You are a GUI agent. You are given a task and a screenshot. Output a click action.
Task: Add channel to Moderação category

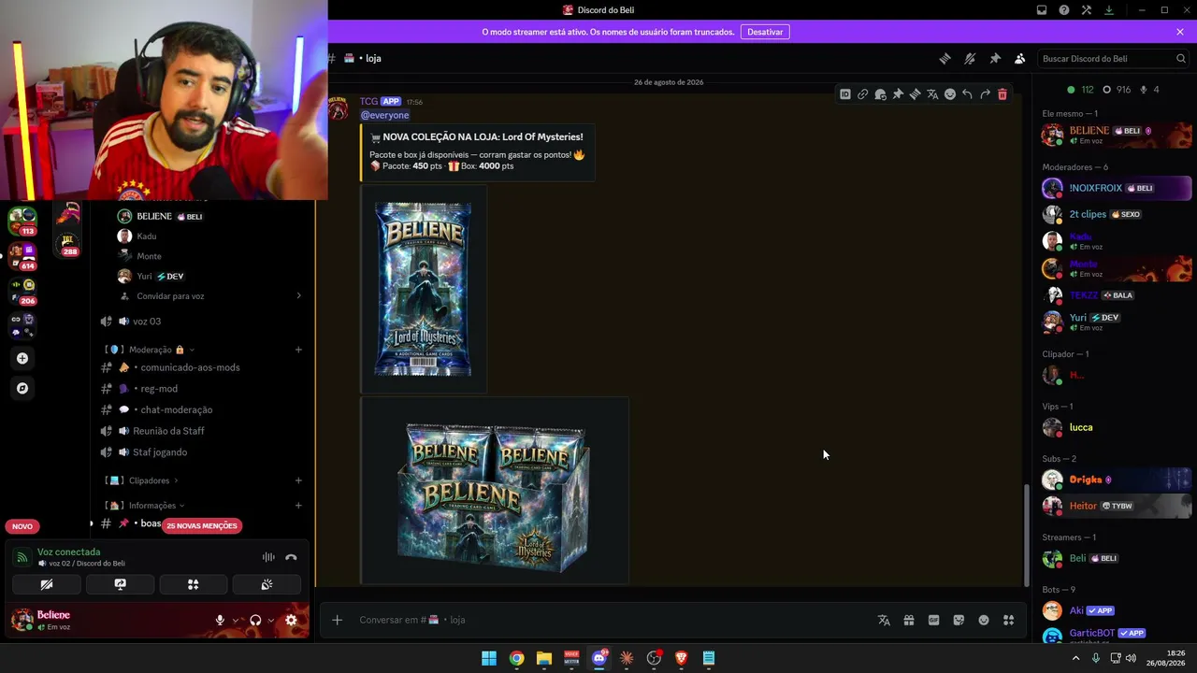298,350
